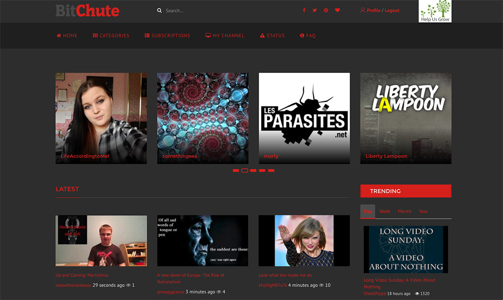Open the Long Video Sunday thumbnail

tap(406, 249)
